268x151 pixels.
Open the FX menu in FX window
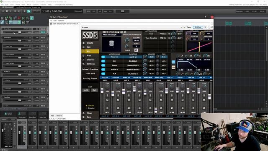(x=51, y=21)
